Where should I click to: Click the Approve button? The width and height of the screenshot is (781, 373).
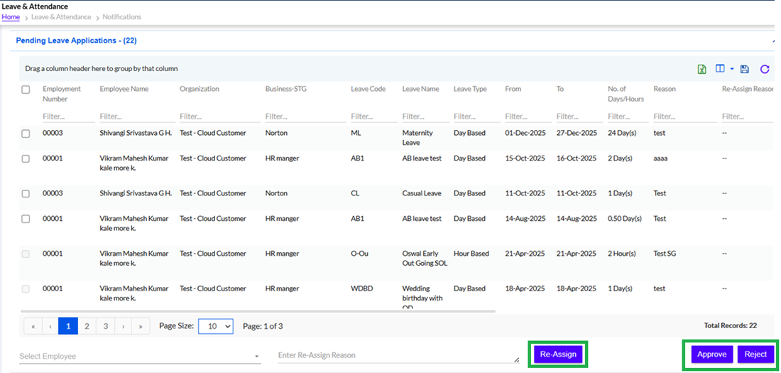[x=711, y=355]
